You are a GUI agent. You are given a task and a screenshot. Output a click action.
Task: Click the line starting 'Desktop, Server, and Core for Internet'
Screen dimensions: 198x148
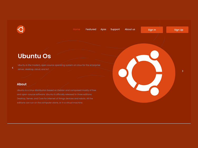click(x=55, y=99)
